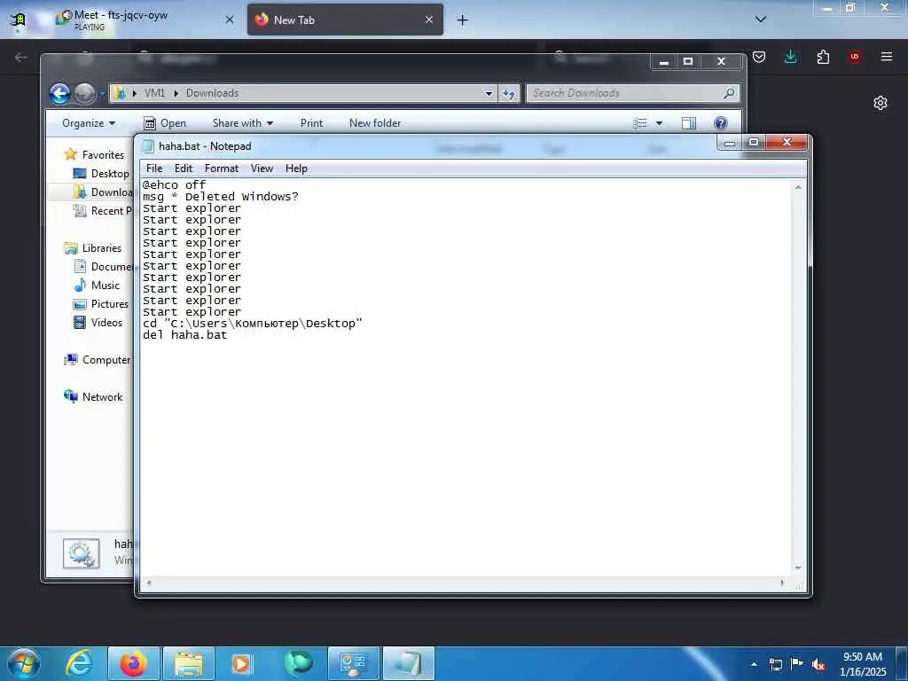The width and height of the screenshot is (908, 681).
Task: Click the Open button in Explorer toolbar
Action: point(165,123)
